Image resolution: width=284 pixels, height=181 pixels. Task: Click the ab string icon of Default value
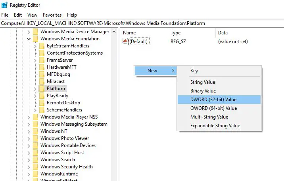click(125, 41)
